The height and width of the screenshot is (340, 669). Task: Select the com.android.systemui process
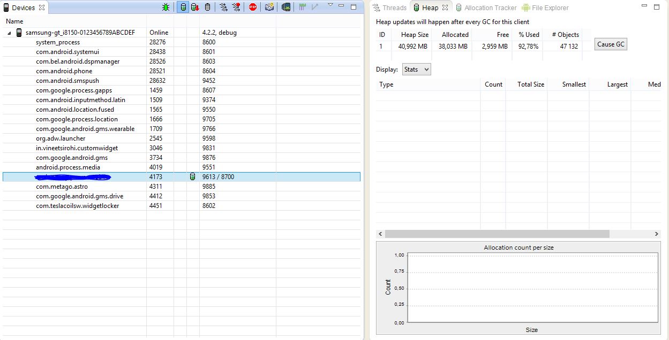pos(182,52)
